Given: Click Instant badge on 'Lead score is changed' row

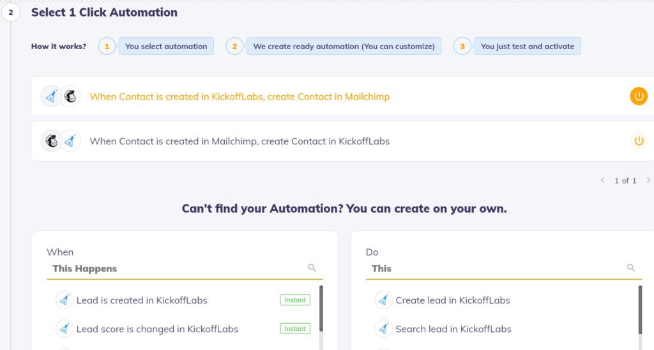Looking at the screenshot, I should (295, 329).
